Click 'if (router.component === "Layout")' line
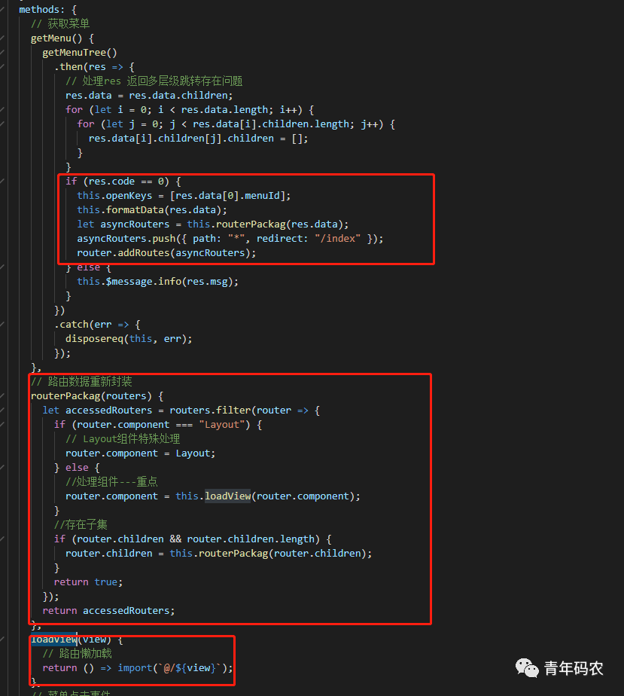Viewport: 624px width, 696px height. [158, 424]
